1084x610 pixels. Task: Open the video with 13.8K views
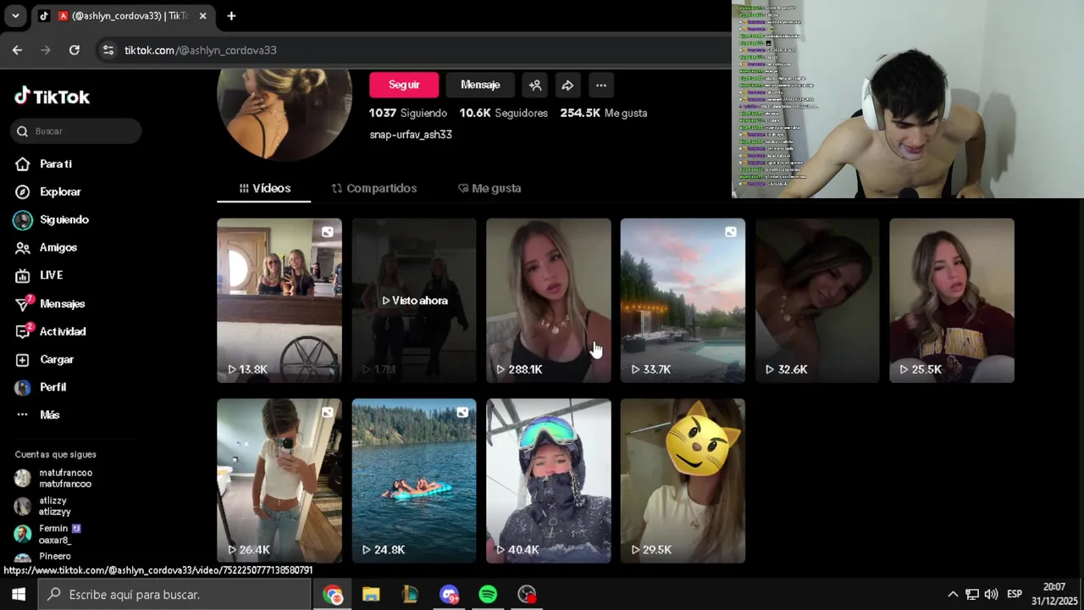tap(279, 301)
